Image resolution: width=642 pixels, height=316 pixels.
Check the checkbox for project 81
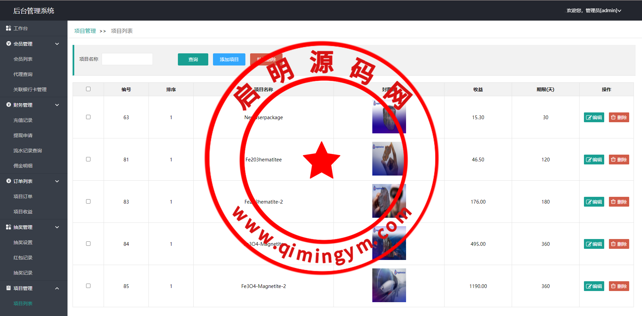pyautogui.click(x=88, y=159)
